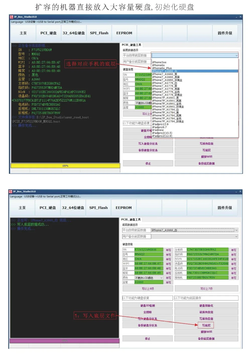Click 单写 button beside 监管 A1660

tap(168, 282)
